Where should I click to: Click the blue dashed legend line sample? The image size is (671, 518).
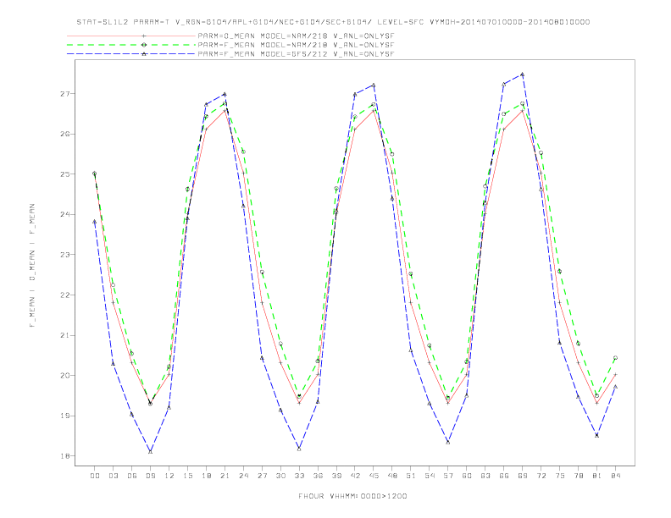pos(131,54)
